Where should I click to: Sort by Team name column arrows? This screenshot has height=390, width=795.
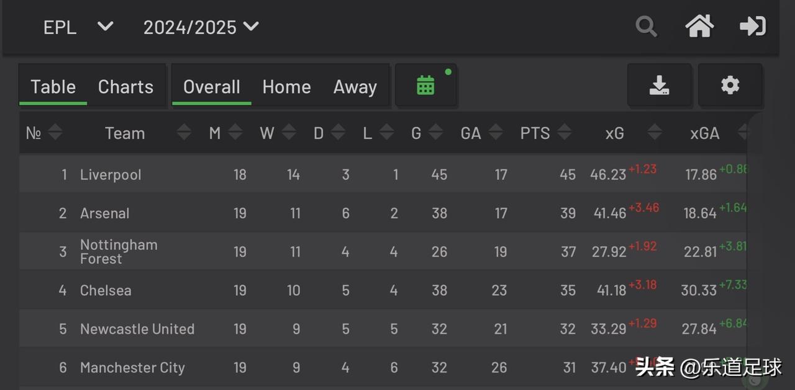tap(184, 132)
